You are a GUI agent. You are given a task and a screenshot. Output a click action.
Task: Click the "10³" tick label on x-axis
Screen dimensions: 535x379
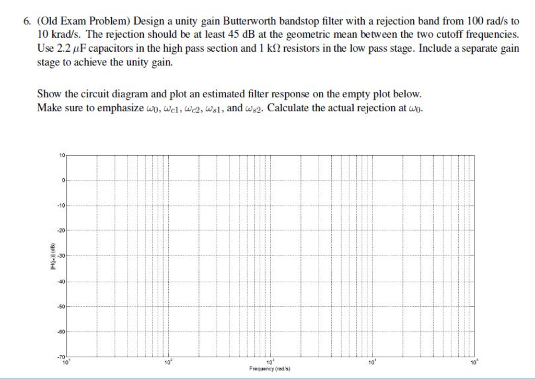point(270,361)
